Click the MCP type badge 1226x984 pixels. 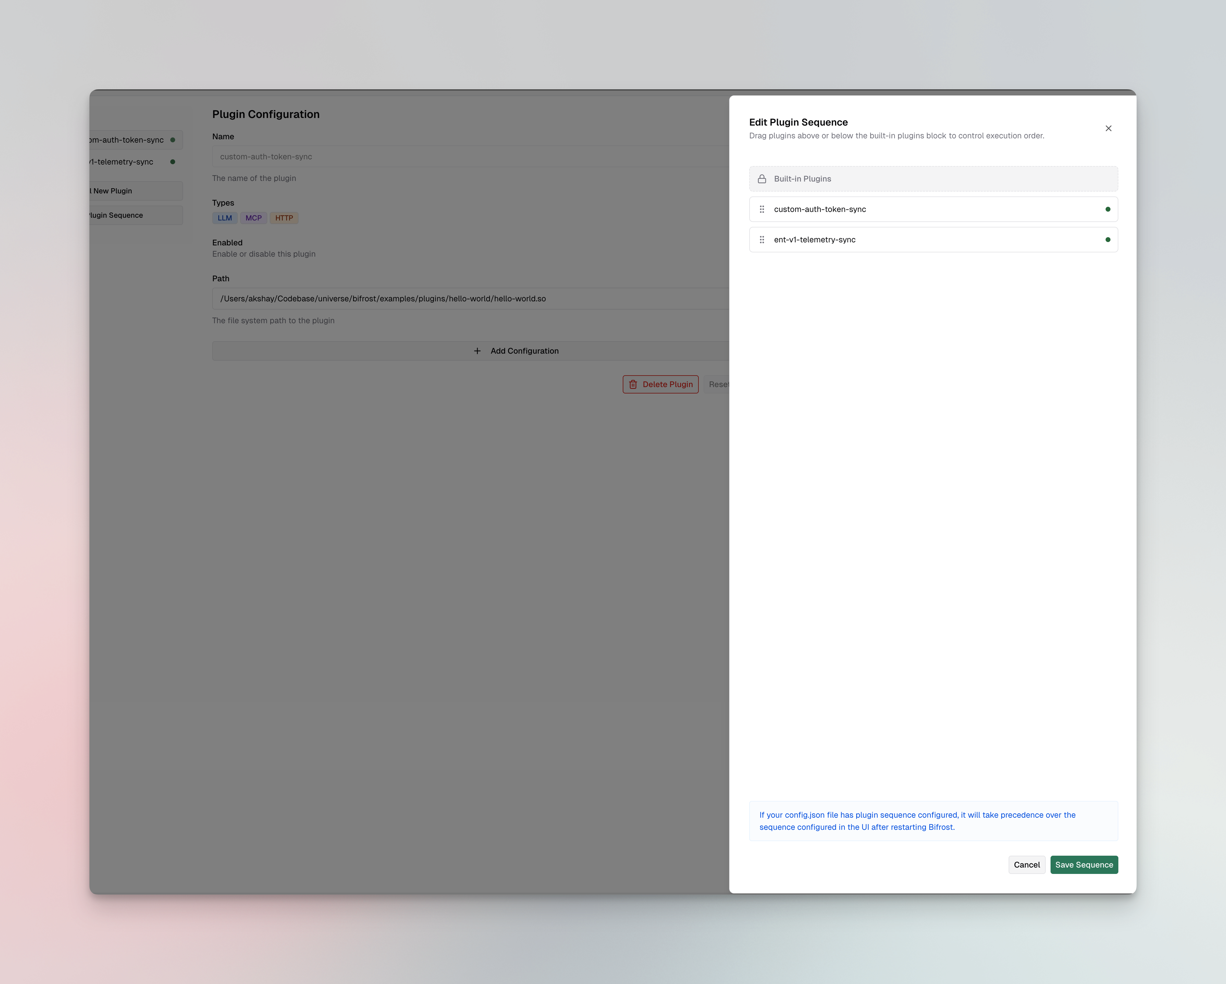(x=254, y=218)
